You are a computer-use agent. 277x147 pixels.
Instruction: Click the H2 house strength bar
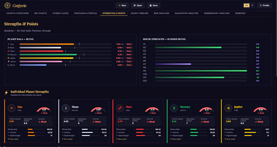[188, 47]
